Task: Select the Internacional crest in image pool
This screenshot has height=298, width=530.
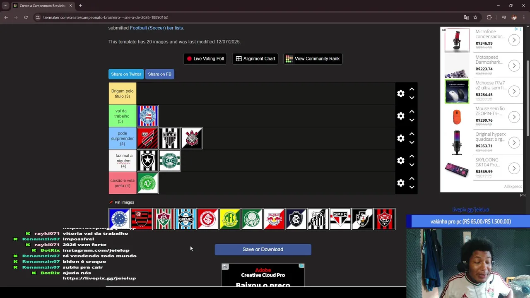Action: point(208,219)
